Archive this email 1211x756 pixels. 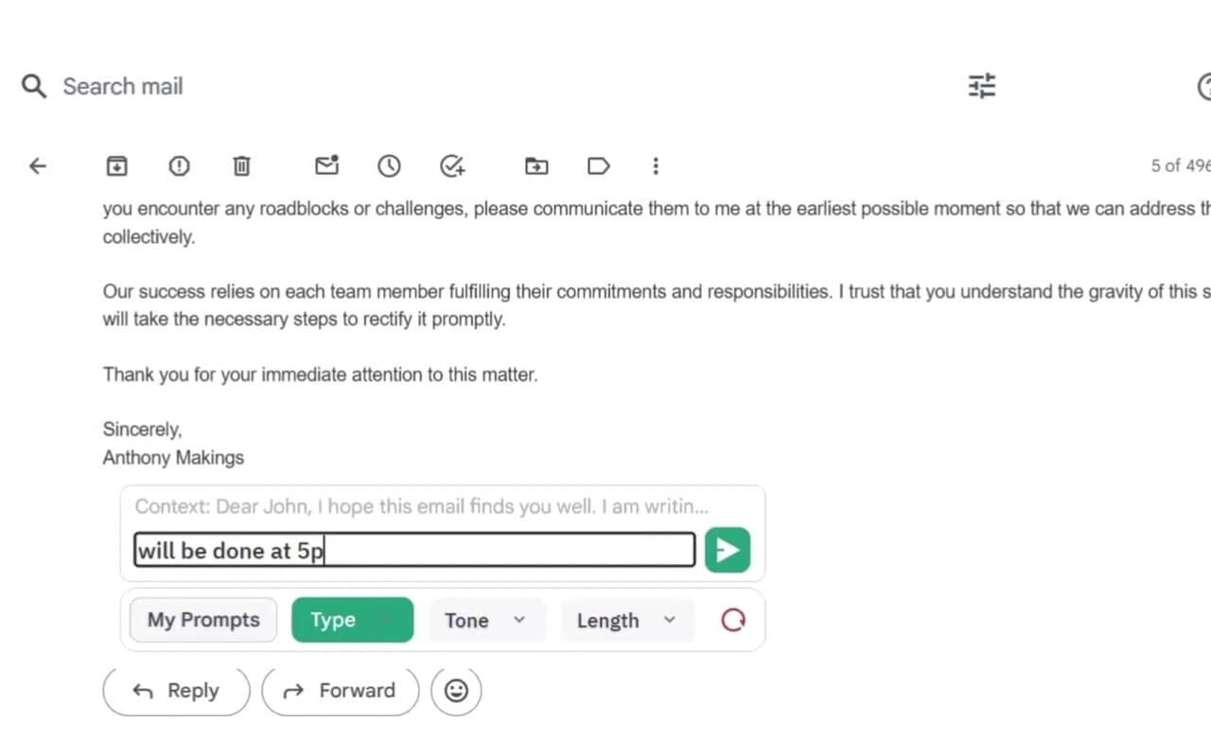tap(116, 166)
